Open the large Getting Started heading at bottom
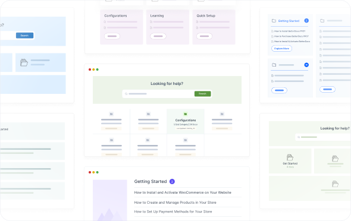This screenshot has height=221, width=351. click(x=151, y=181)
